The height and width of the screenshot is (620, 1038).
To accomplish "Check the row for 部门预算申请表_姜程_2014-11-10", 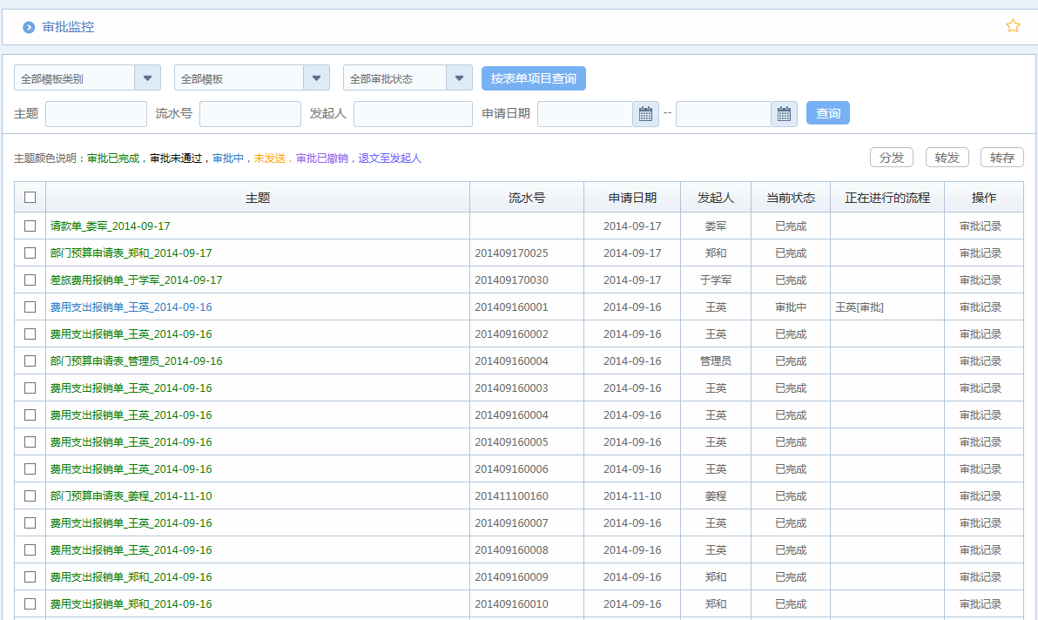I will click(30, 495).
